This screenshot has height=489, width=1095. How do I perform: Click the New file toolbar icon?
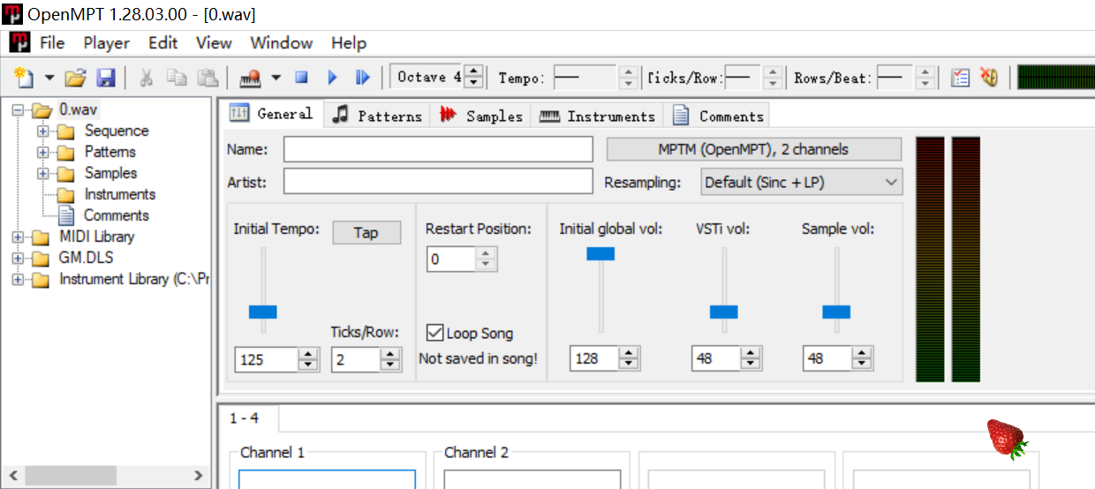click(x=24, y=78)
